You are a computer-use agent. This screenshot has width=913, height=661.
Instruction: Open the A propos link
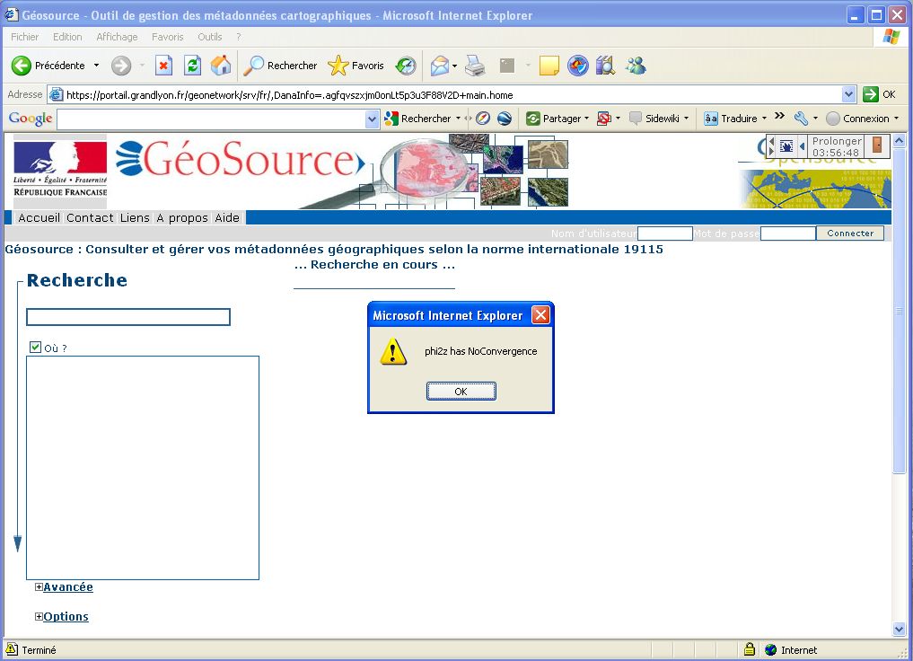pos(182,218)
